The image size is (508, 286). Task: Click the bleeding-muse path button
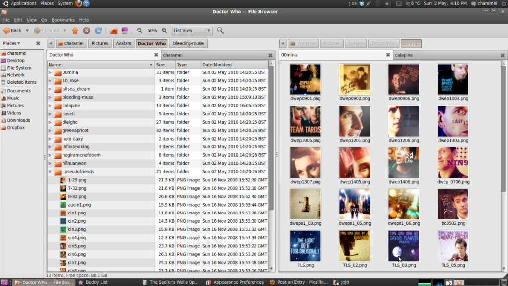click(188, 43)
